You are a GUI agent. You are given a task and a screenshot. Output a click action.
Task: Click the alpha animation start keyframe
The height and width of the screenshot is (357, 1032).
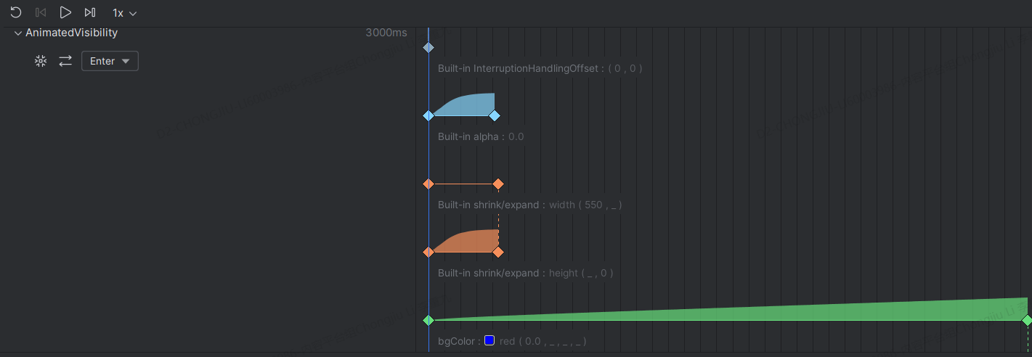(x=428, y=116)
